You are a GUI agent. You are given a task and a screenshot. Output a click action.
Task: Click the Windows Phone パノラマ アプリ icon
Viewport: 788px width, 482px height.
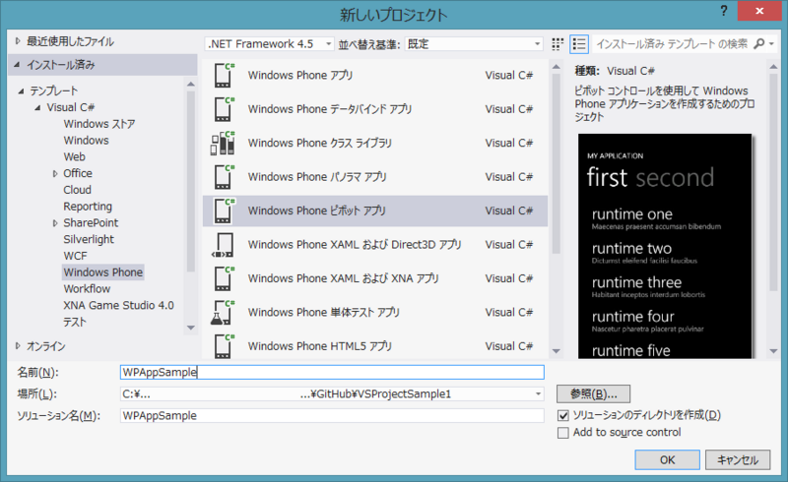pyautogui.click(x=224, y=177)
